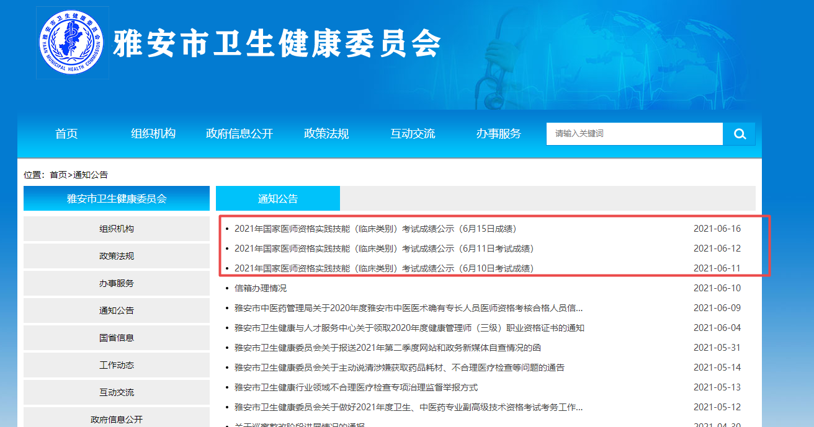
Task: Click the Ya'an Health Commission logo emblem
Action: pyautogui.click(x=73, y=43)
